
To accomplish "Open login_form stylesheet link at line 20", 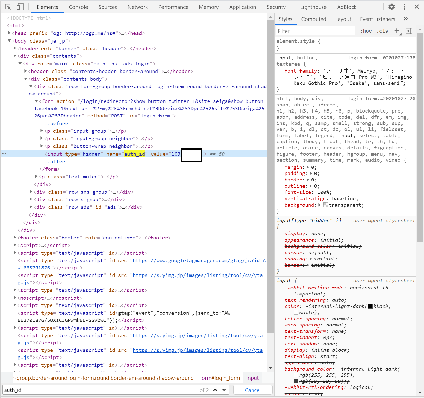I will tap(381, 99).
